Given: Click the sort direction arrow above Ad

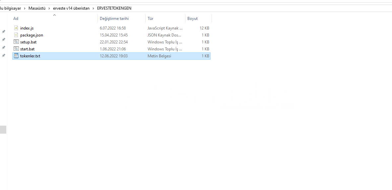Looking at the screenshot, I should click(x=54, y=15).
